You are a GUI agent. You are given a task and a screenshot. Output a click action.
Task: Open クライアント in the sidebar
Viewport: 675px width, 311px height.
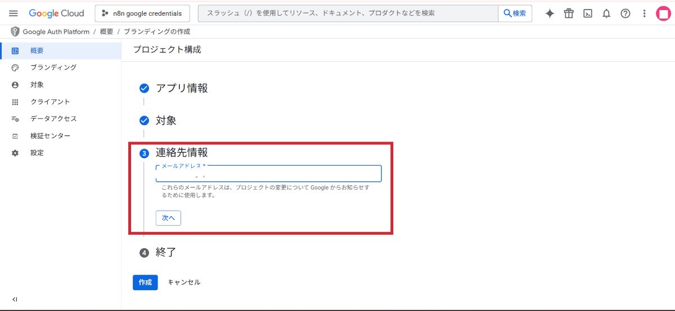(50, 102)
